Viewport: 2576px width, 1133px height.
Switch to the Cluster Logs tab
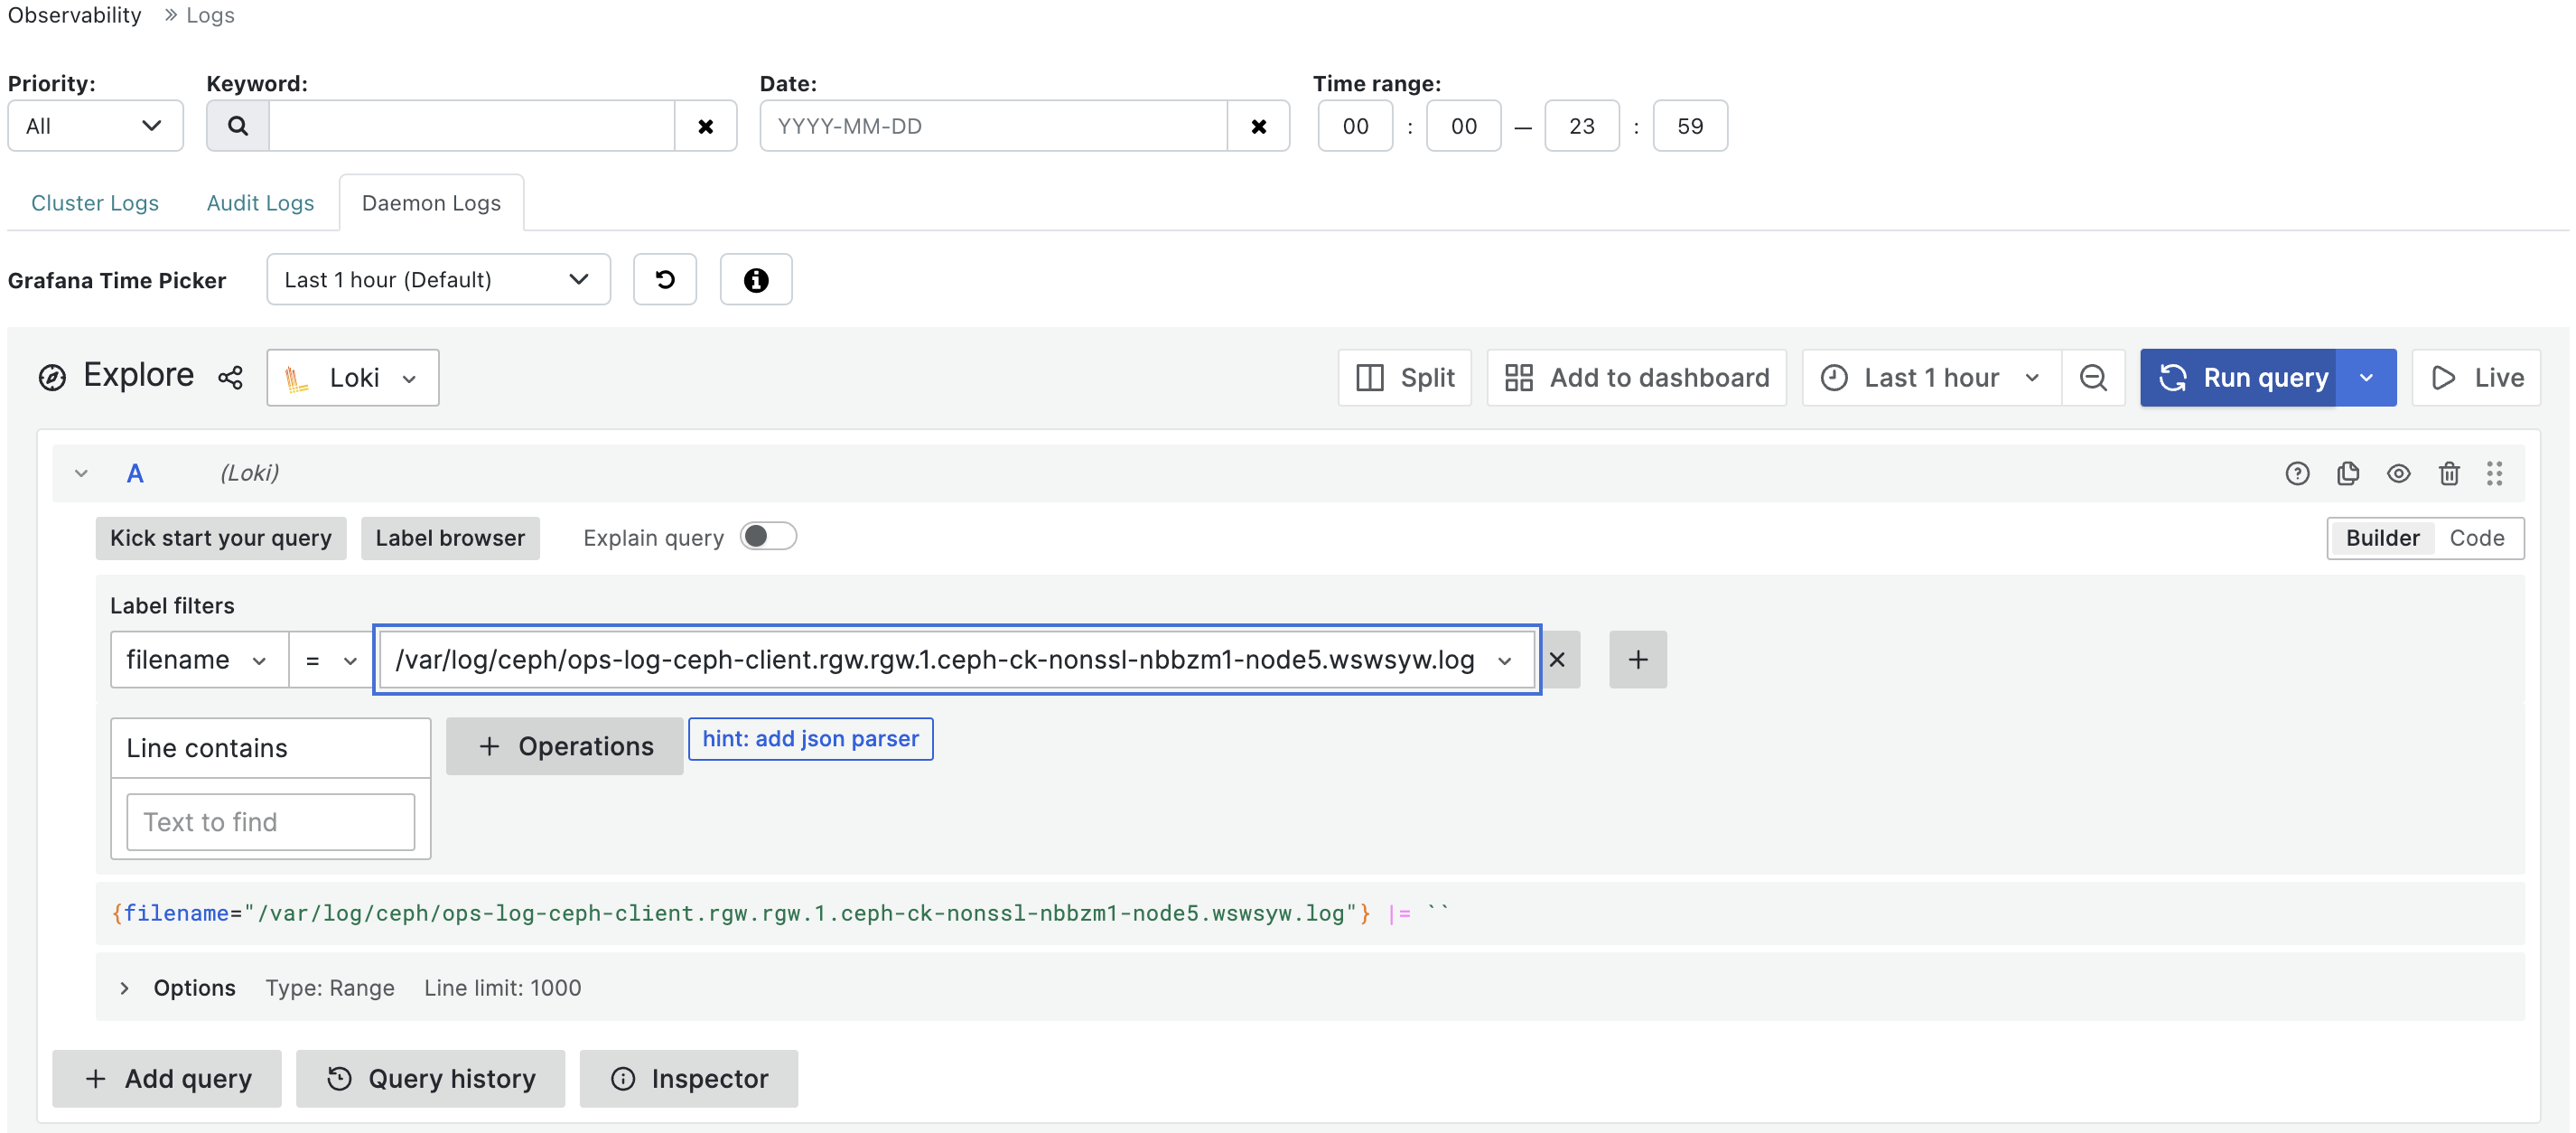click(x=94, y=201)
